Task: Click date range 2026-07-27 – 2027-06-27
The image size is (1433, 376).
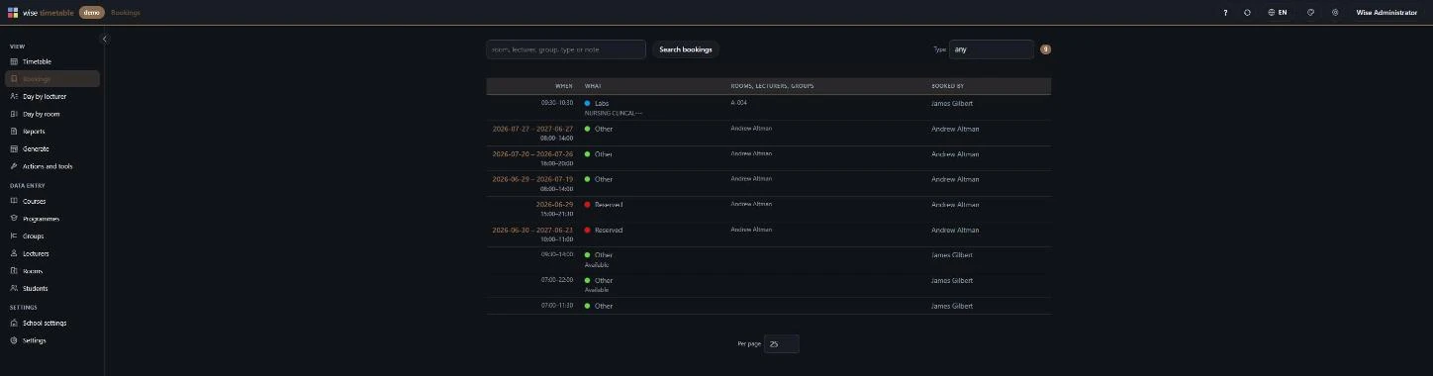Action: coord(532,129)
